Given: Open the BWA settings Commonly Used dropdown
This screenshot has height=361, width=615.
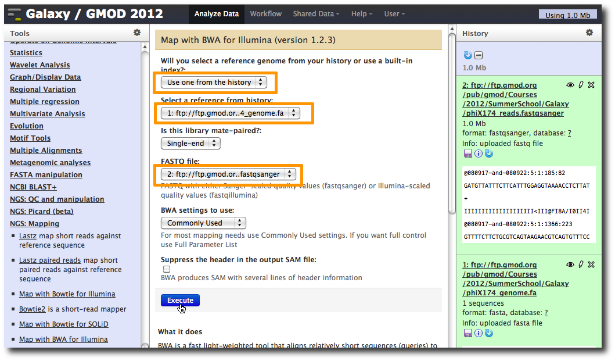Looking at the screenshot, I should pos(203,223).
